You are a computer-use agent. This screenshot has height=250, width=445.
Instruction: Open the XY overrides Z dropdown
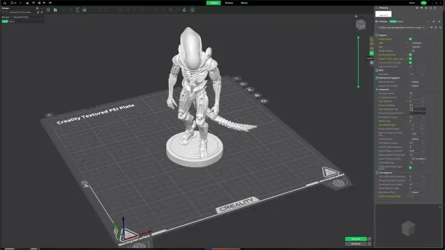click(419, 159)
